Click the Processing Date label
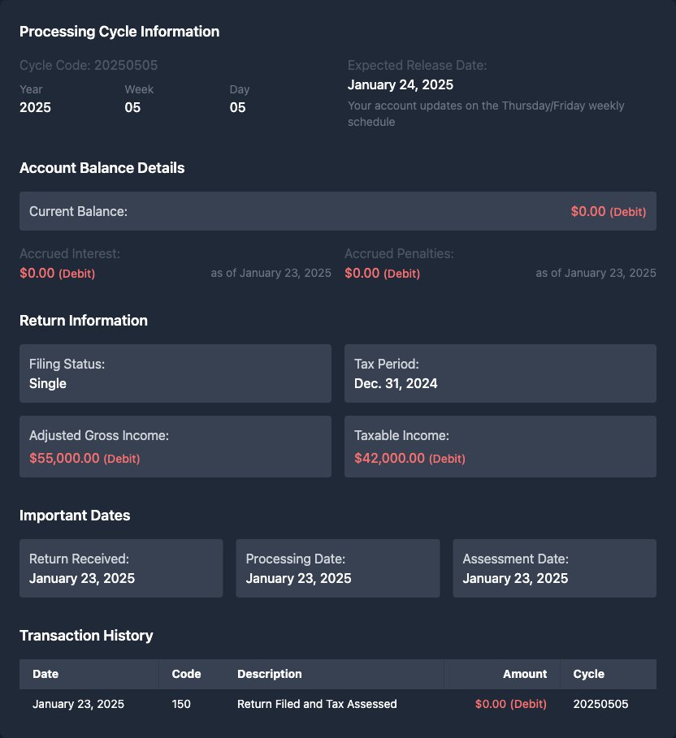676x738 pixels. 296,559
